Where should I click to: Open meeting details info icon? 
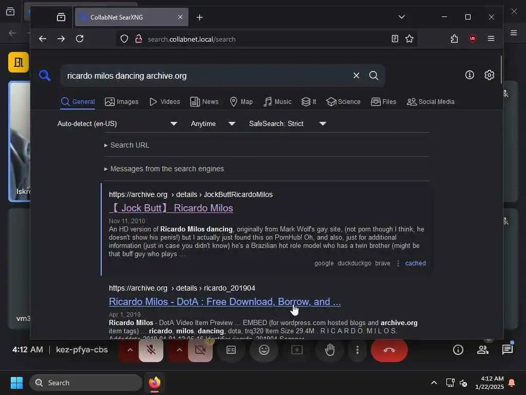coord(458,350)
